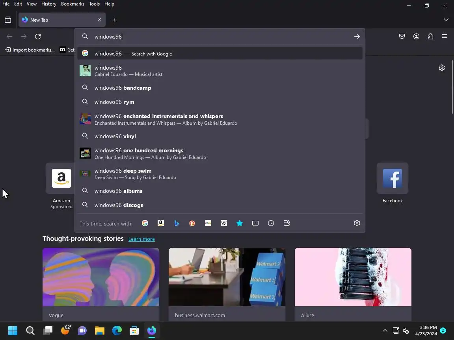Click the go arrow in address bar
The height and width of the screenshot is (340, 454).
tap(357, 37)
